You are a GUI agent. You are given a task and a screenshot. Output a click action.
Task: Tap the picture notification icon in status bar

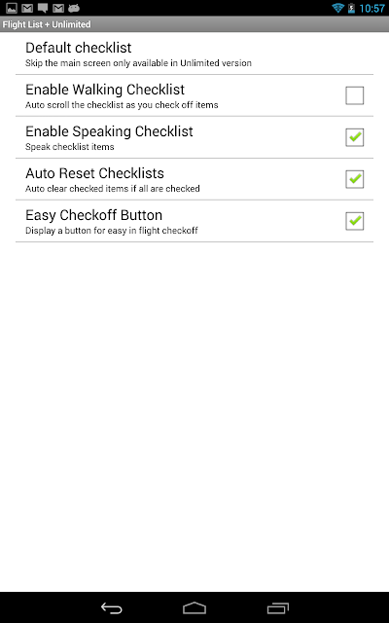pyautogui.click(x=12, y=8)
